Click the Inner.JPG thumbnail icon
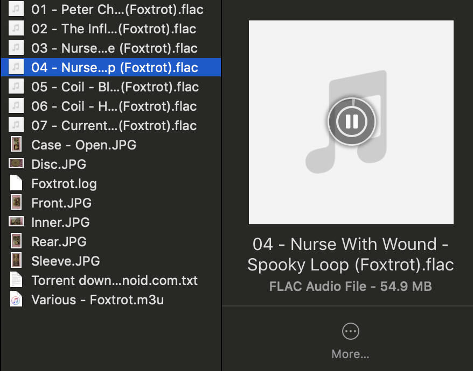473x371 pixels. (16, 222)
